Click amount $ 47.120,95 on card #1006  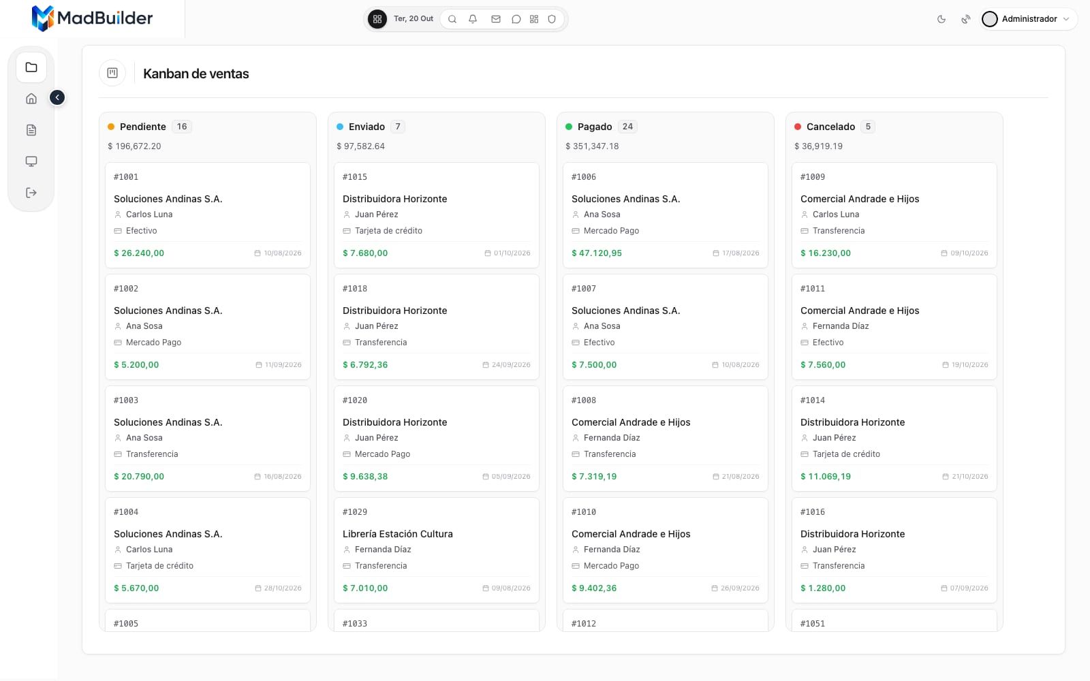coord(597,253)
